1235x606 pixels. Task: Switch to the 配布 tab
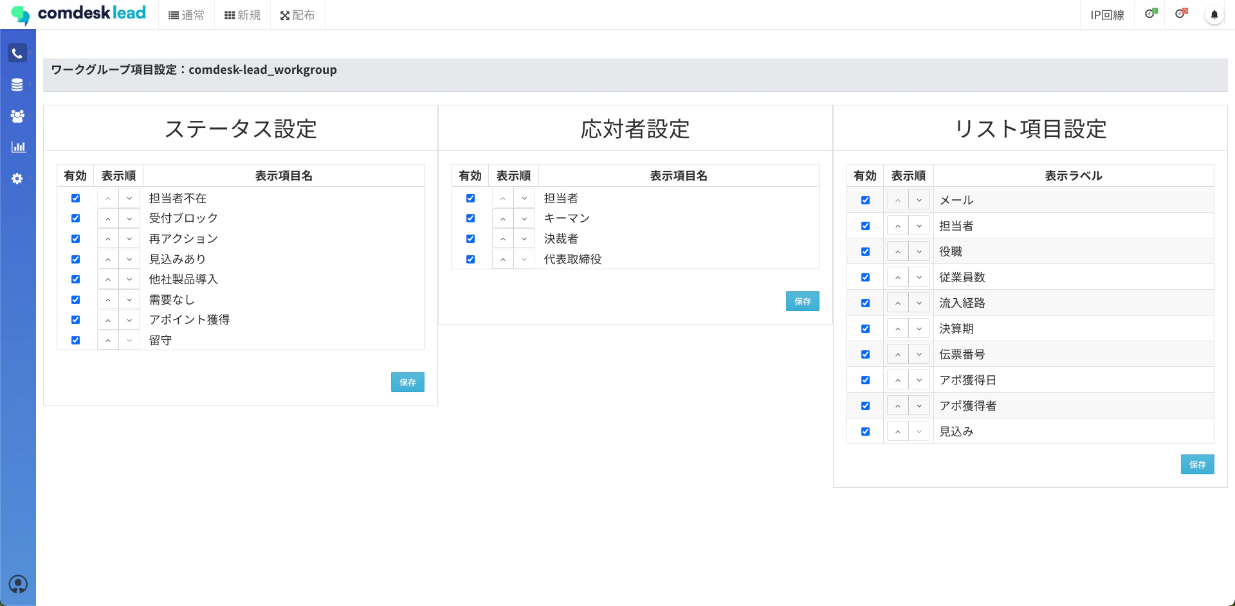(x=298, y=15)
